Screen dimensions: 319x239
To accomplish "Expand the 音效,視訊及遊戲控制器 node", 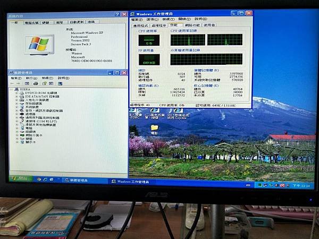I will point(17,110).
